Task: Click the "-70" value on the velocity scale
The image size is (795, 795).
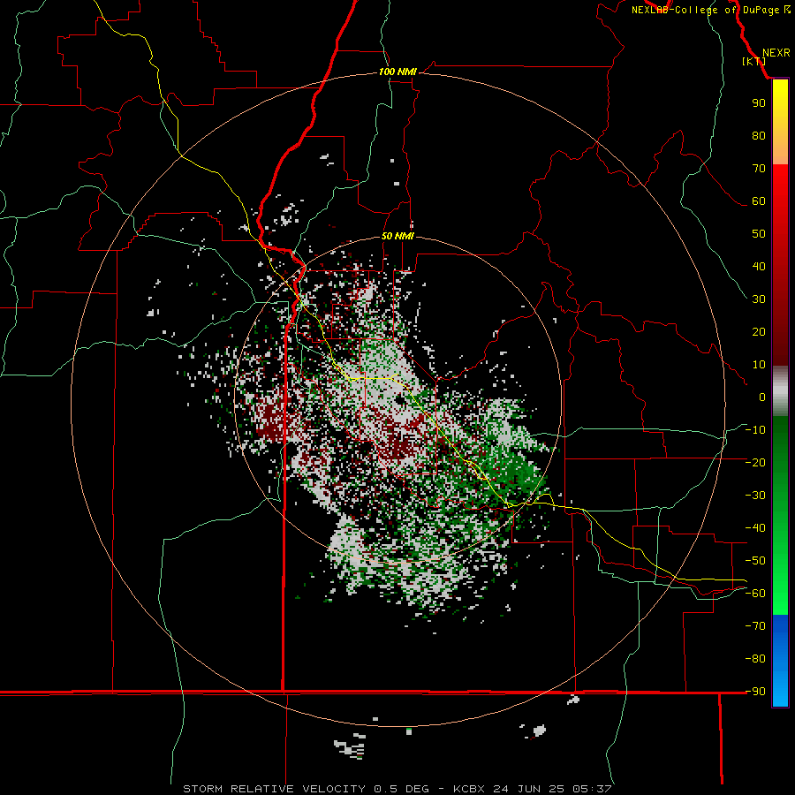Action: (755, 626)
